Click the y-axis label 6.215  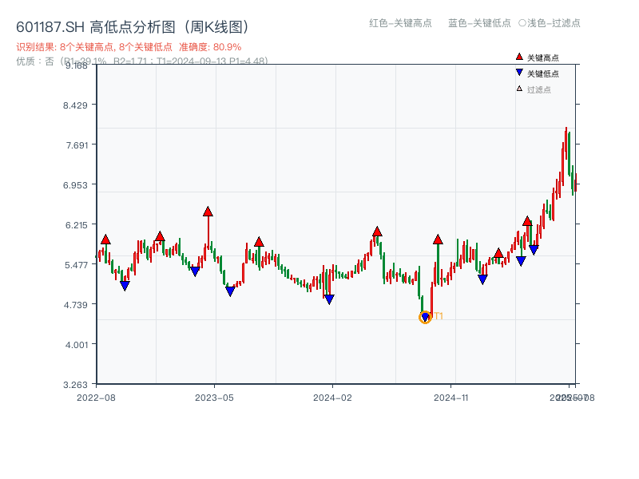coord(76,225)
